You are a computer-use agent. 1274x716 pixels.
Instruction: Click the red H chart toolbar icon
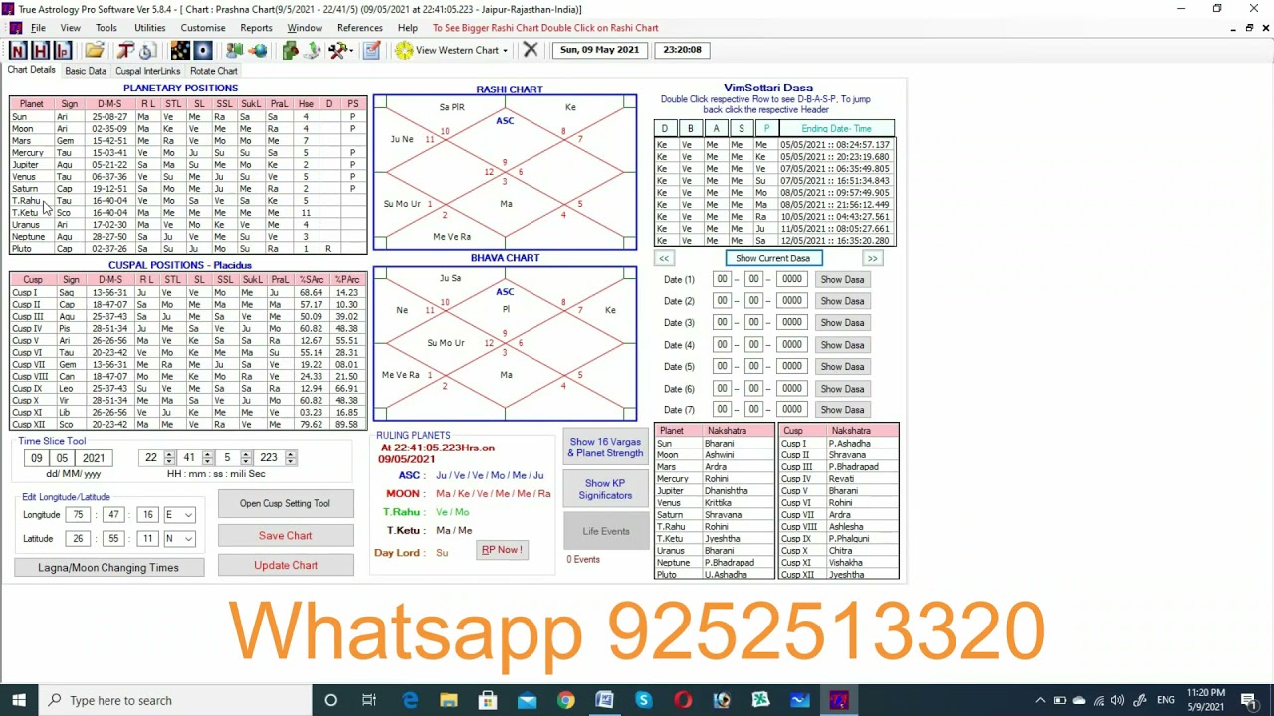[41, 50]
